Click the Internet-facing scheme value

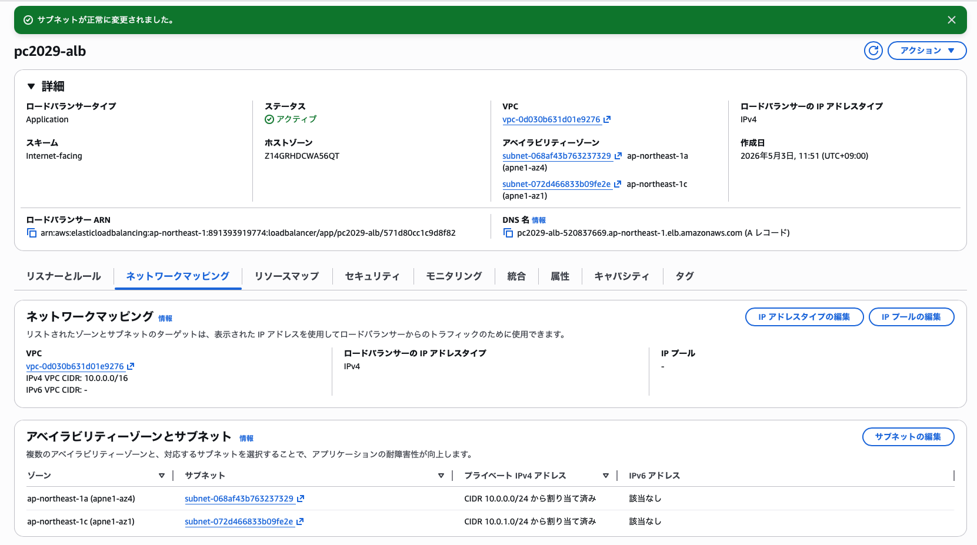[54, 156]
